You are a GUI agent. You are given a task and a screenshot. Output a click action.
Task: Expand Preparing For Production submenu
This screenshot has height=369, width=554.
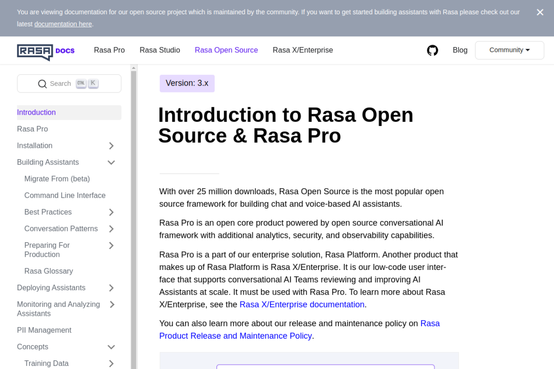[x=111, y=246]
